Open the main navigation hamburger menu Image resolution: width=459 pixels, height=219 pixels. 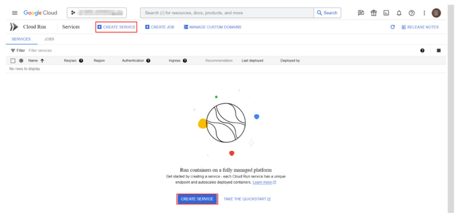pyautogui.click(x=15, y=13)
